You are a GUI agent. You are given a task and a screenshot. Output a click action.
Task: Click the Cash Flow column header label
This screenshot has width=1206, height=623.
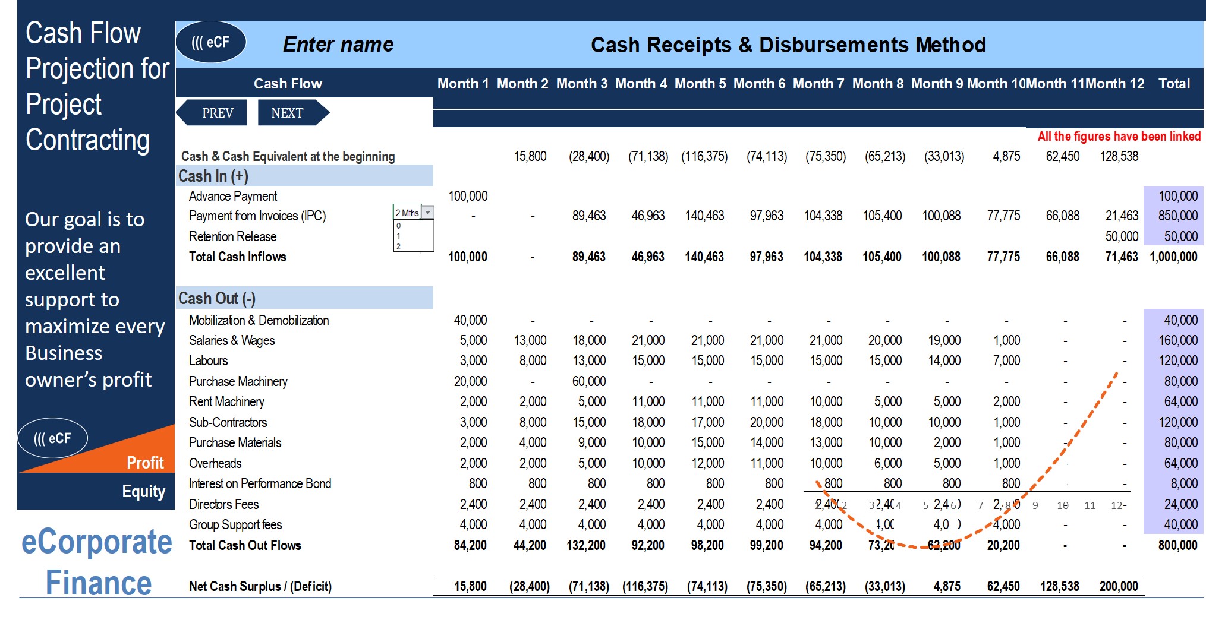(288, 84)
